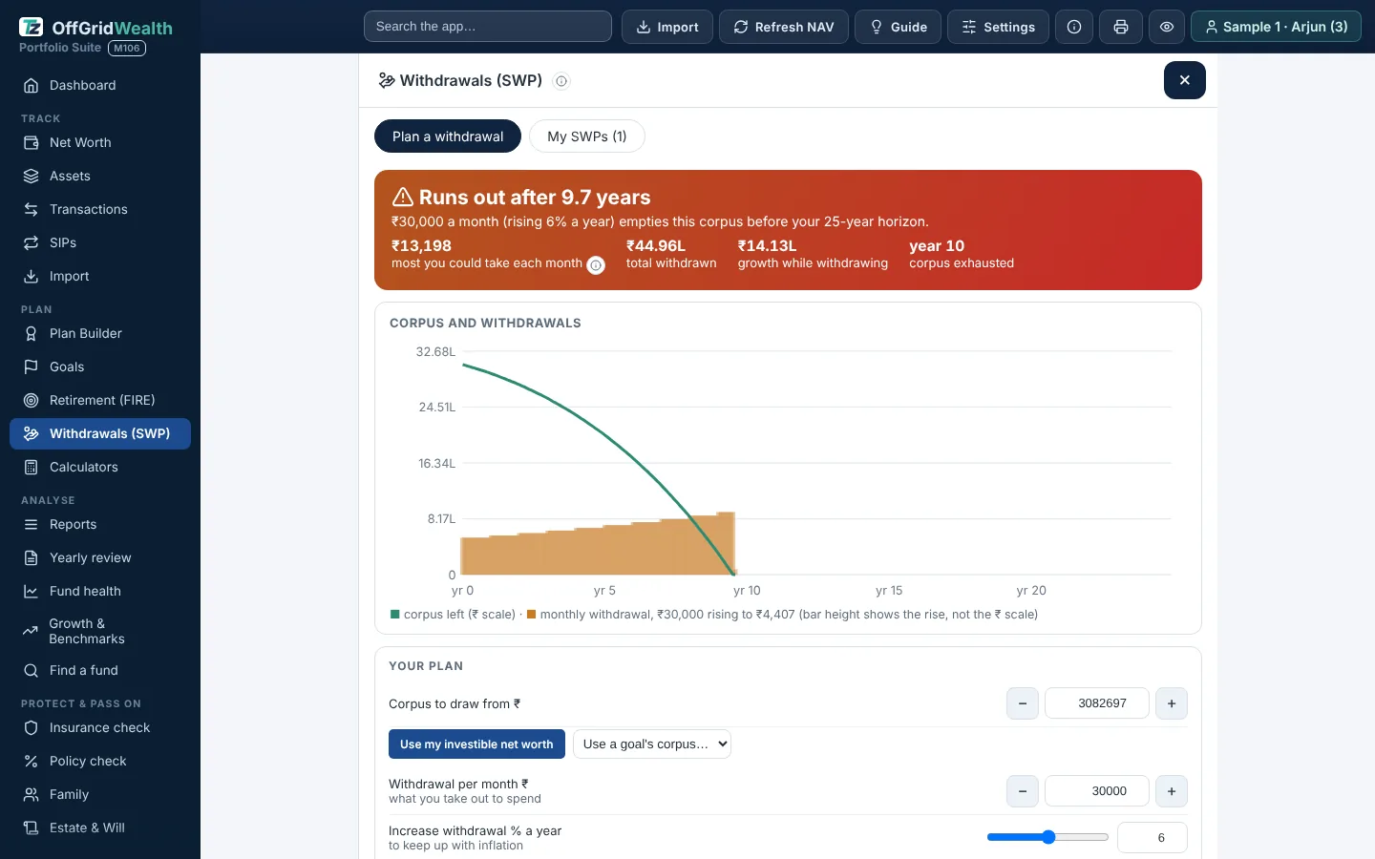Decrease withdrawal per month with minus

click(1023, 791)
